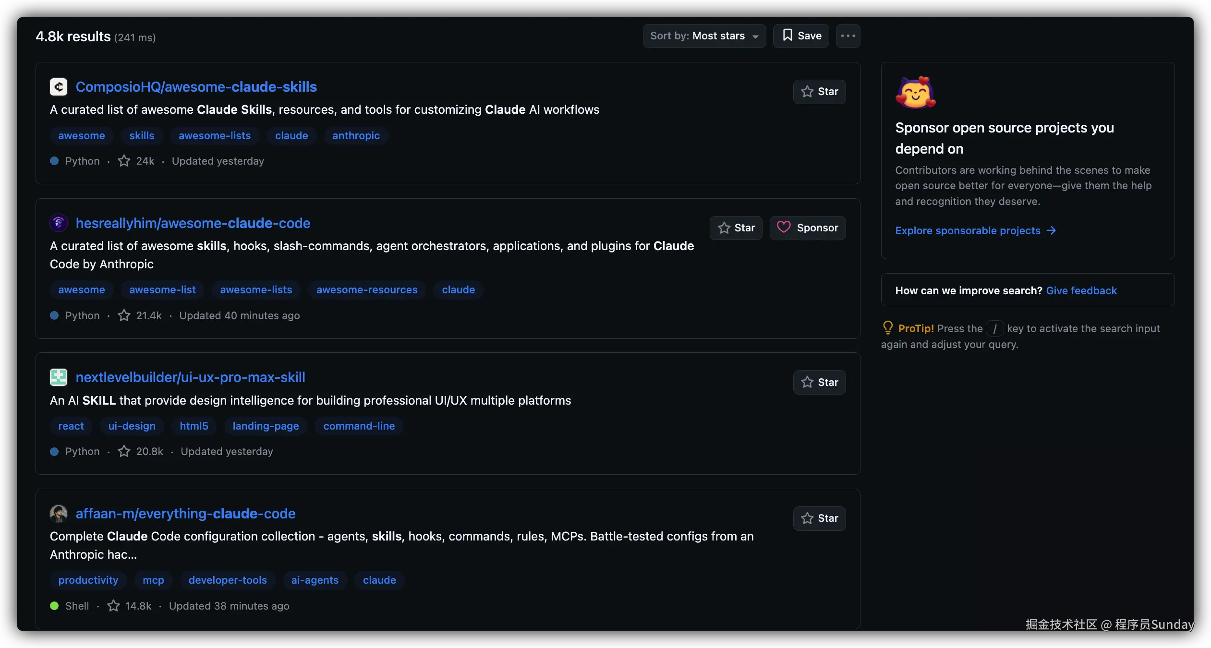The width and height of the screenshot is (1211, 648).
Task: Click star count icon showing 20.8k
Action: click(x=124, y=451)
